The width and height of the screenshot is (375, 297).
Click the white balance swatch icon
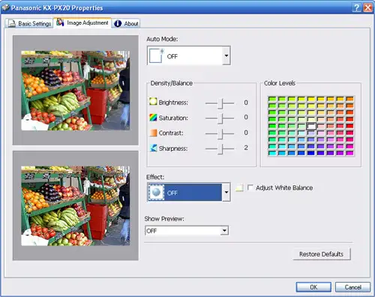coord(239,187)
